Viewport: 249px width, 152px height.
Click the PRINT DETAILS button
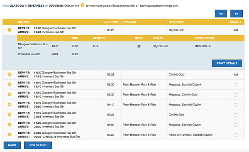coord(227,64)
